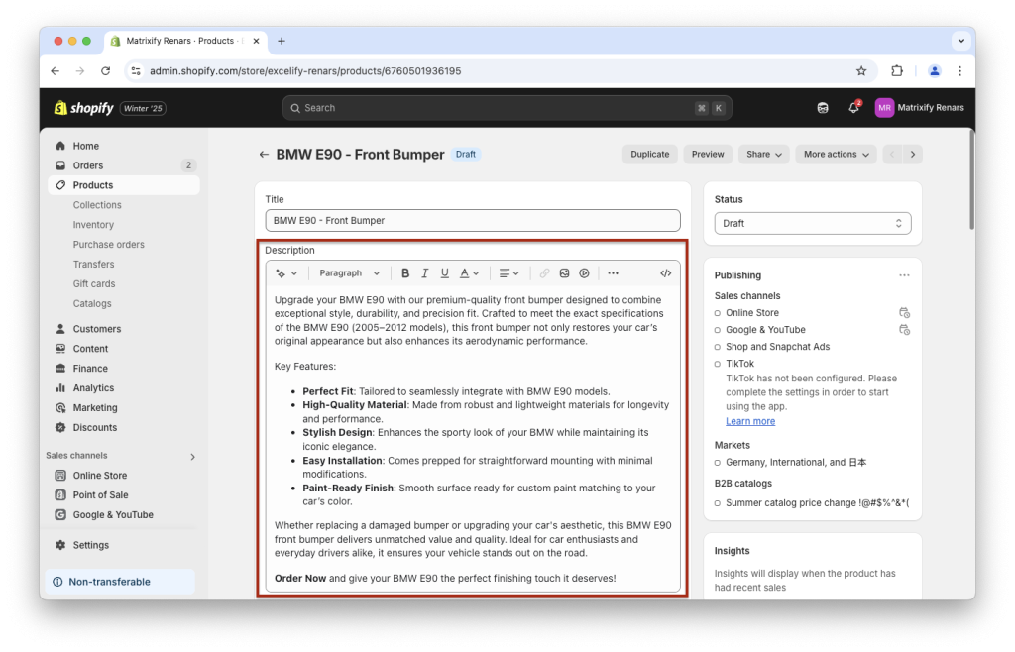Open the Paragraph style dropdown
This screenshot has height=652, width=1015.
[x=349, y=272]
